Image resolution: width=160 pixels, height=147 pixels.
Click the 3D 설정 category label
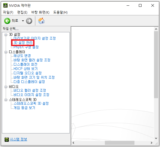pyautogui.click(x=15, y=34)
